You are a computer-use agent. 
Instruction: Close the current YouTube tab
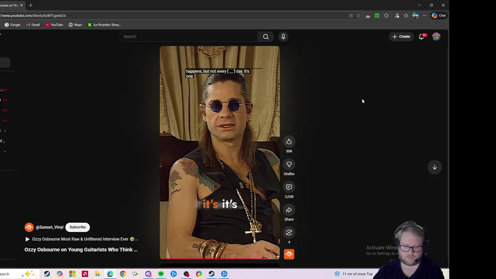pos(21,5)
